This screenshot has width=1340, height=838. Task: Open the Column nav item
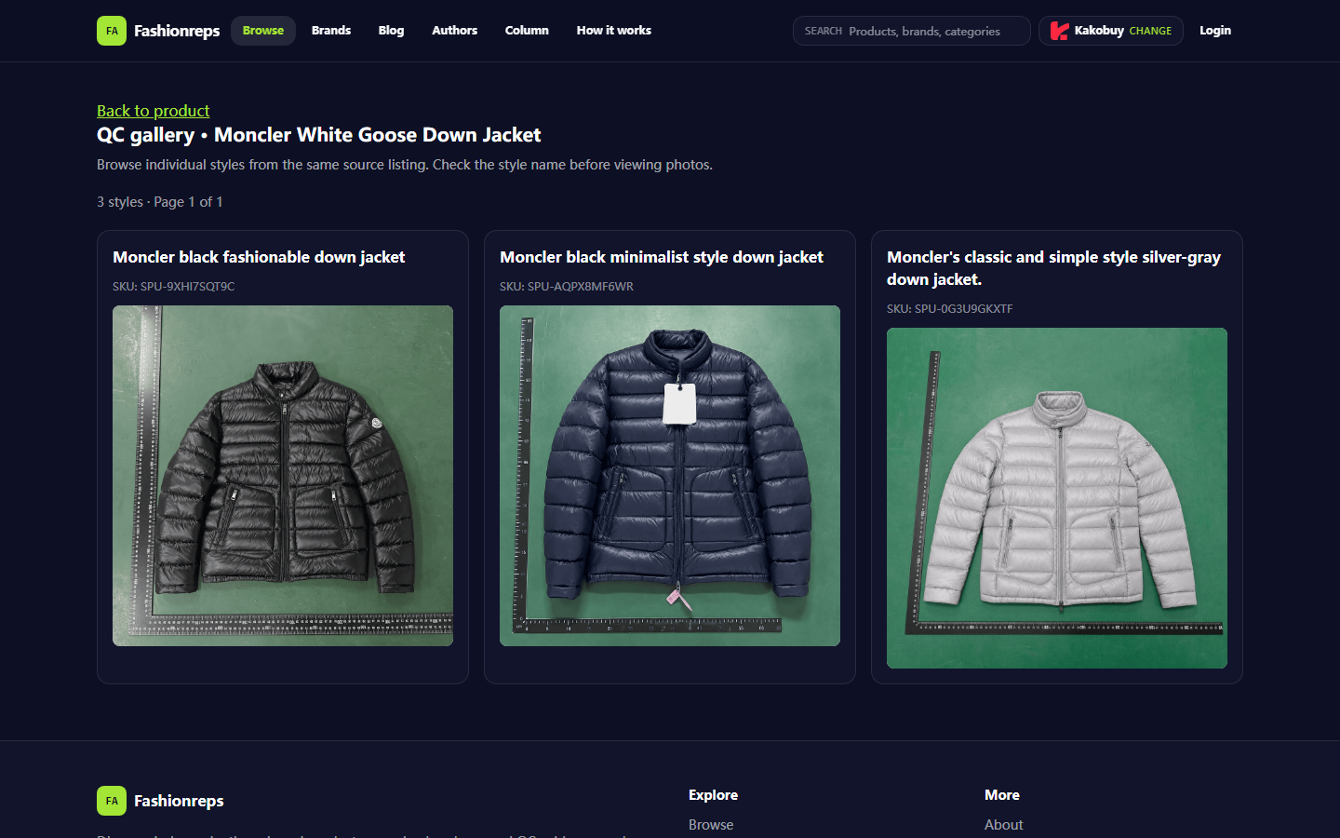tap(527, 31)
